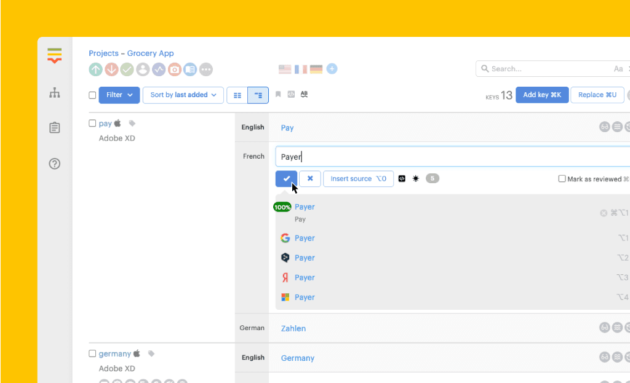Screen dimensions: 630x383
Task: Switch to the two-column grid view
Action: 237,95
